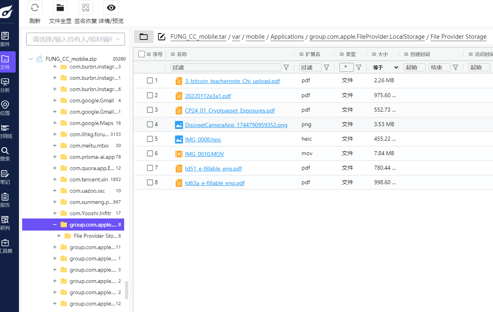Expand the com.Yooshr.Infltr folder

[x=54, y=213]
